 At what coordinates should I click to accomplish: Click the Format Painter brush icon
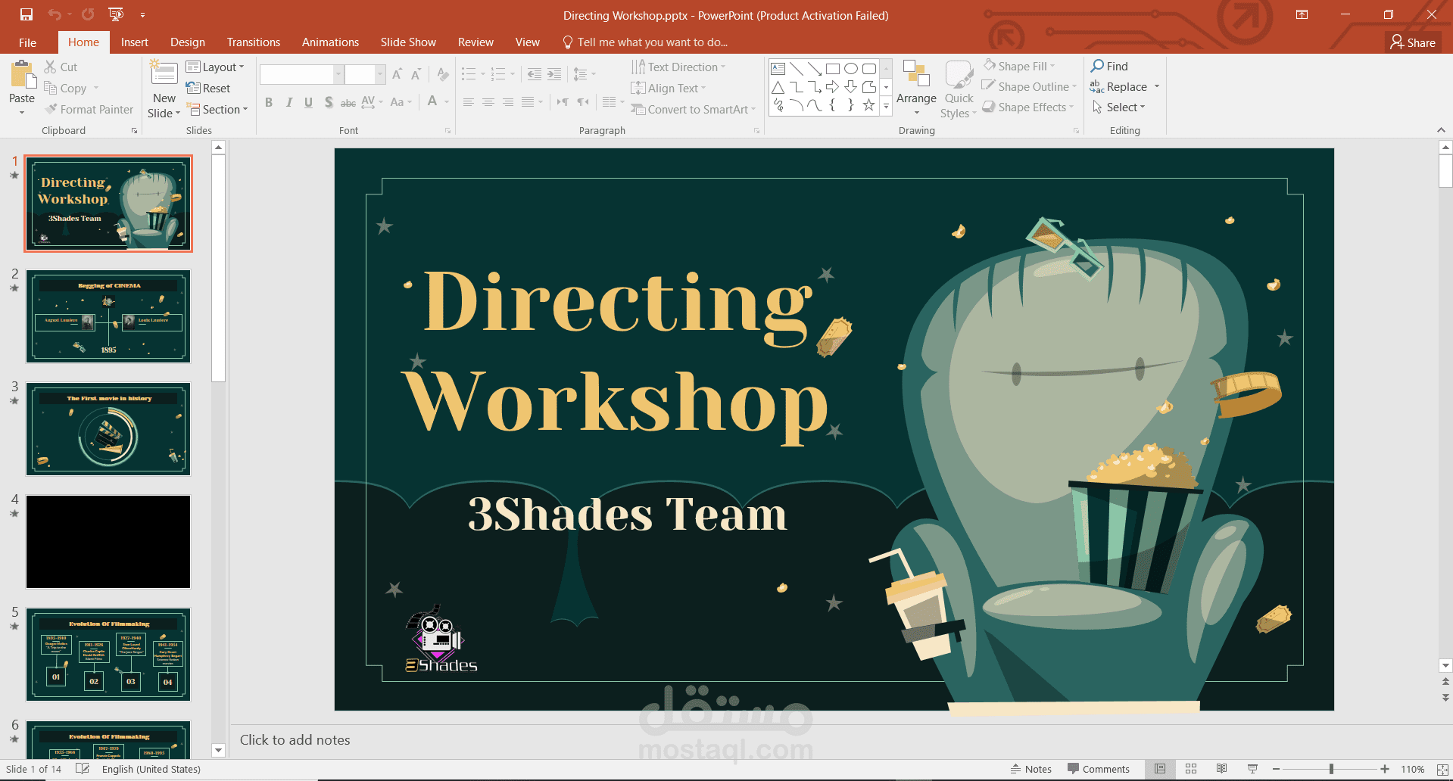click(51, 109)
